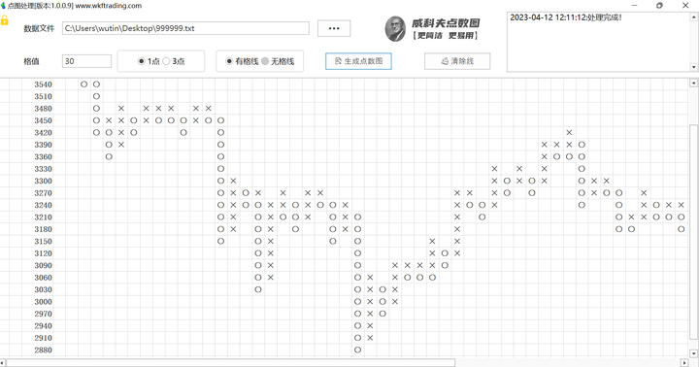699x367 pixels.
Task: Click the 格值 box value field
Action: (86, 61)
